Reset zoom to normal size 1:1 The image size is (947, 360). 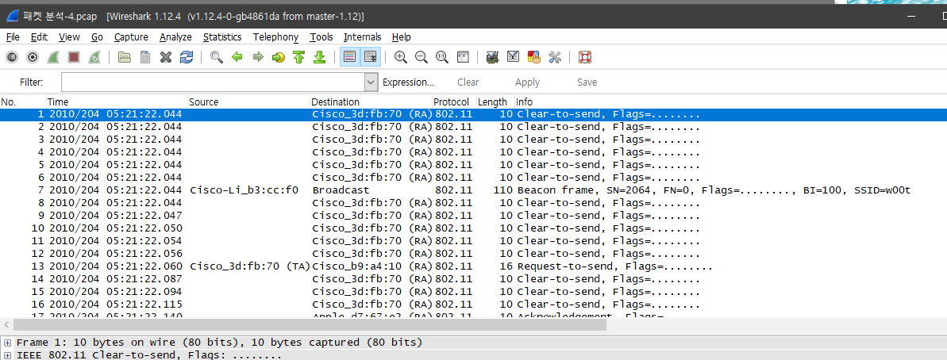[x=442, y=57]
